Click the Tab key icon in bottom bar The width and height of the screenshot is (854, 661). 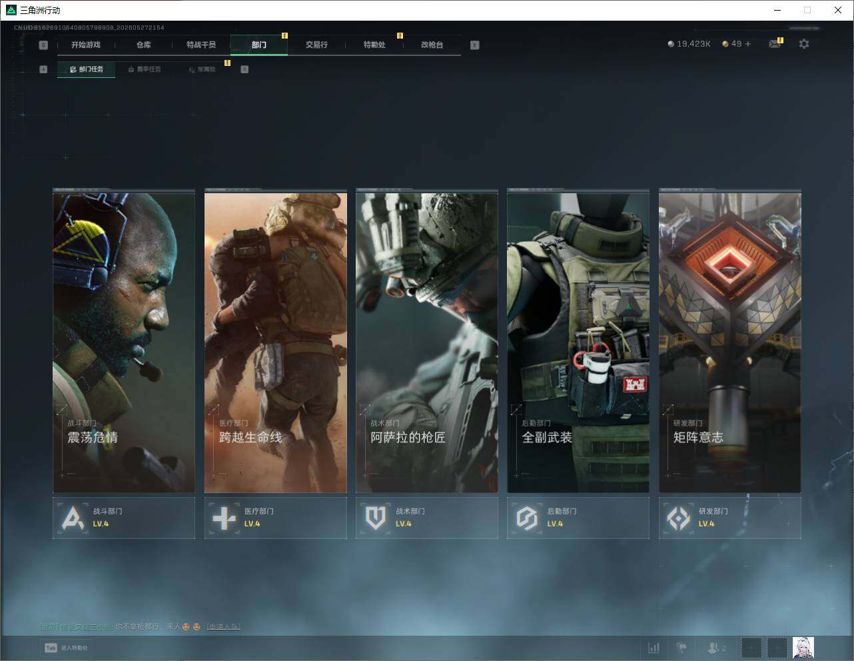click(x=51, y=648)
